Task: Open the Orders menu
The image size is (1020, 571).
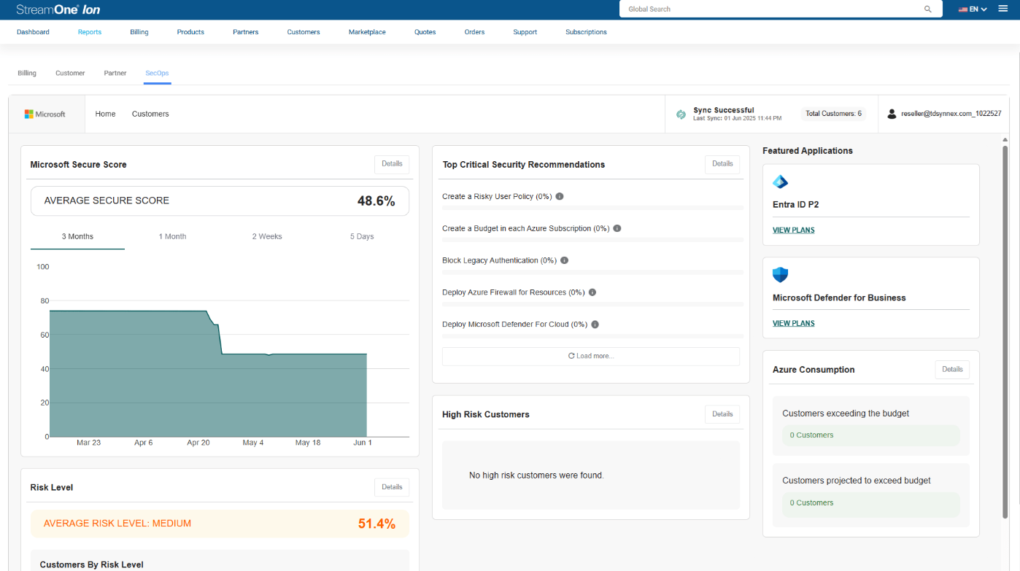Action: tap(474, 32)
